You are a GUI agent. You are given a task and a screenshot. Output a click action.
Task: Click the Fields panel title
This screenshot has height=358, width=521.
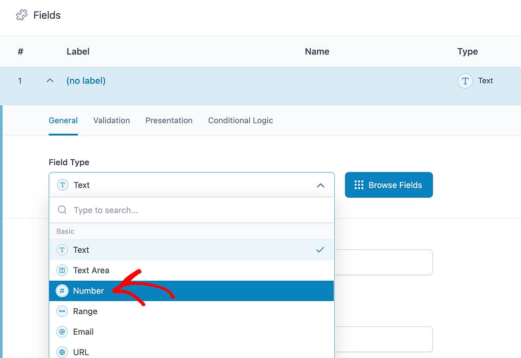[47, 15]
